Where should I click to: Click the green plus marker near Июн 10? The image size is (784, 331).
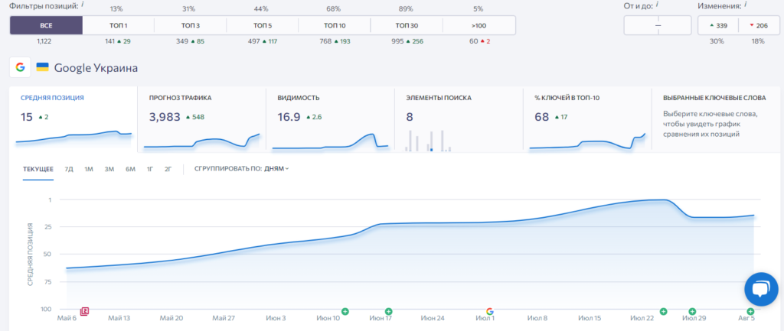[x=345, y=312]
